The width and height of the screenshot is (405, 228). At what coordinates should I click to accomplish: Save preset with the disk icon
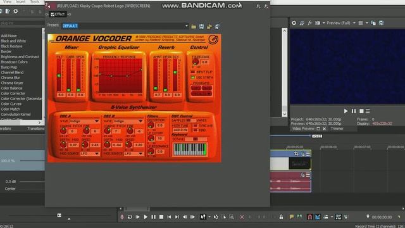pos(201,27)
